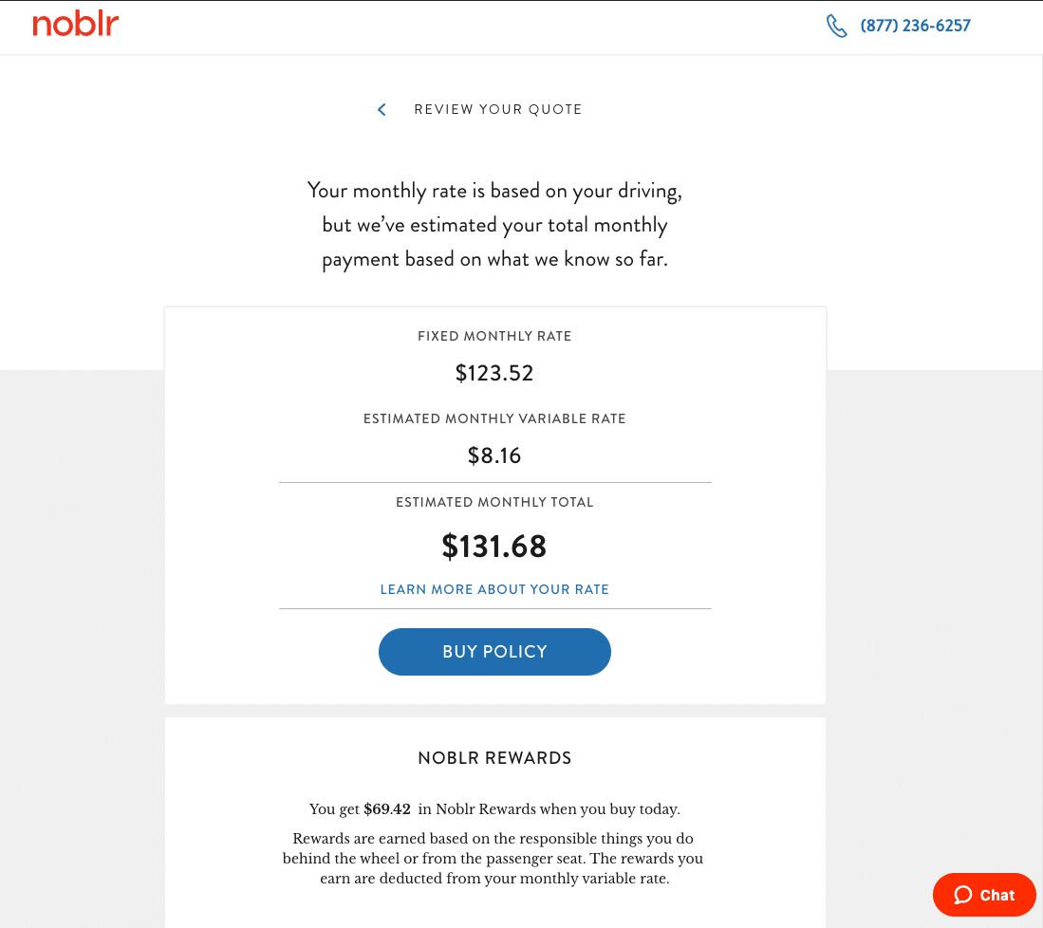Select the $123.52 fixed rate amount

[x=494, y=373]
